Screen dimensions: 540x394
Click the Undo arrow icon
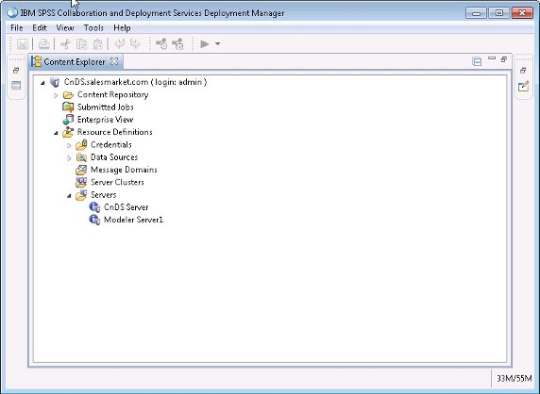pos(120,43)
